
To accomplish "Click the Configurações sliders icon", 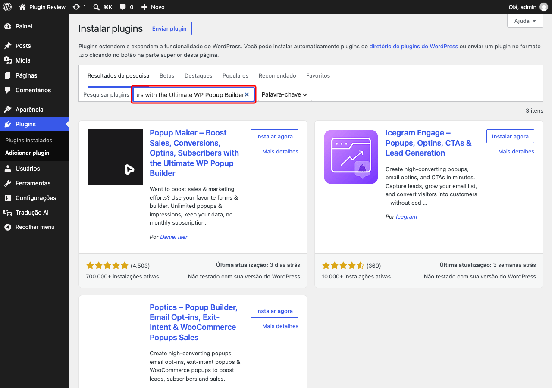I will pyautogui.click(x=8, y=198).
